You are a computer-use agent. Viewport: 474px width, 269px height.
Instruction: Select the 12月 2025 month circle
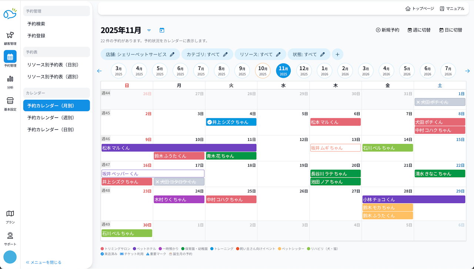[304, 71]
